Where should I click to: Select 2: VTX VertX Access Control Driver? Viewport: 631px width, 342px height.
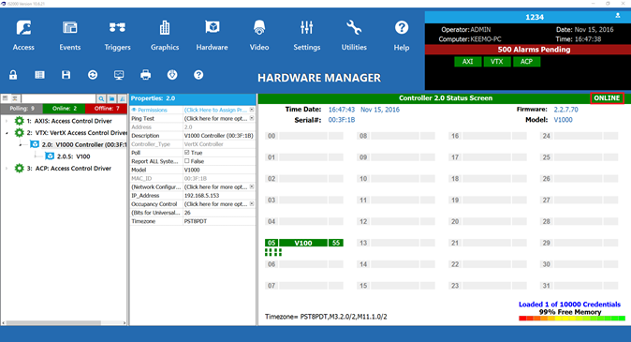77,132
